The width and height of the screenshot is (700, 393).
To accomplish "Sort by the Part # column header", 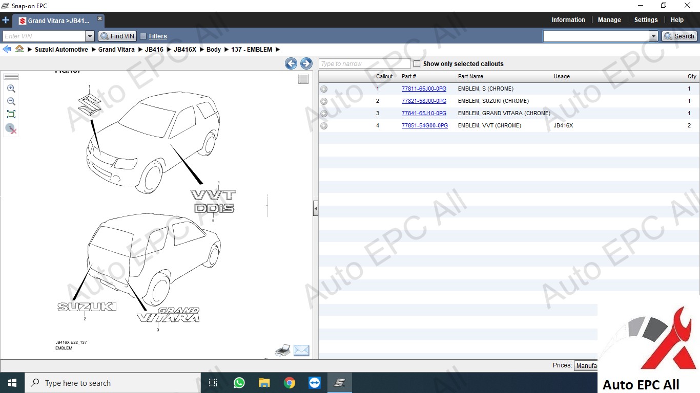I will pyautogui.click(x=409, y=76).
